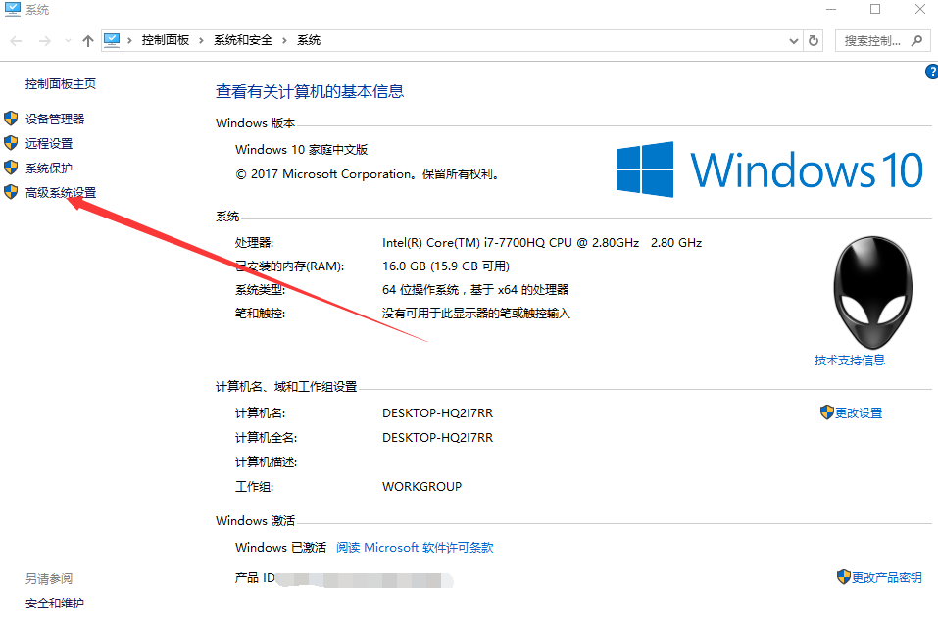Go to 控制面板主页
Screen dimensions: 938x629
click(x=61, y=83)
